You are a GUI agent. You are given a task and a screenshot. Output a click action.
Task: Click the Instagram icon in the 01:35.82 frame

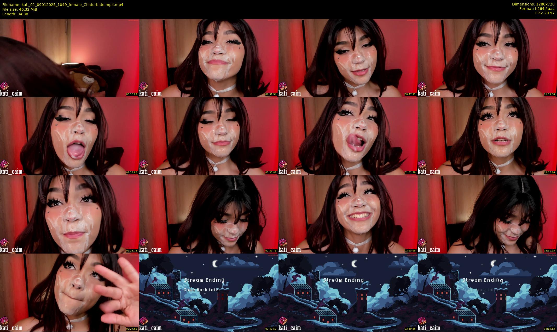[x=144, y=164]
